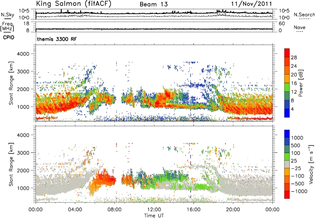
Task: Click the '04:00' time axis tick label
Action: [x=75, y=210]
